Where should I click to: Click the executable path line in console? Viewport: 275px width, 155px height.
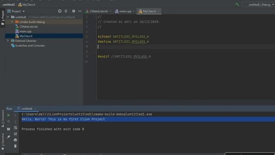(x=87, y=114)
